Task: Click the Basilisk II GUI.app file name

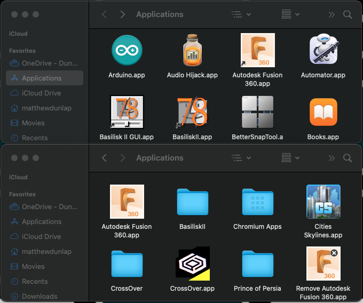Action: tap(127, 137)
